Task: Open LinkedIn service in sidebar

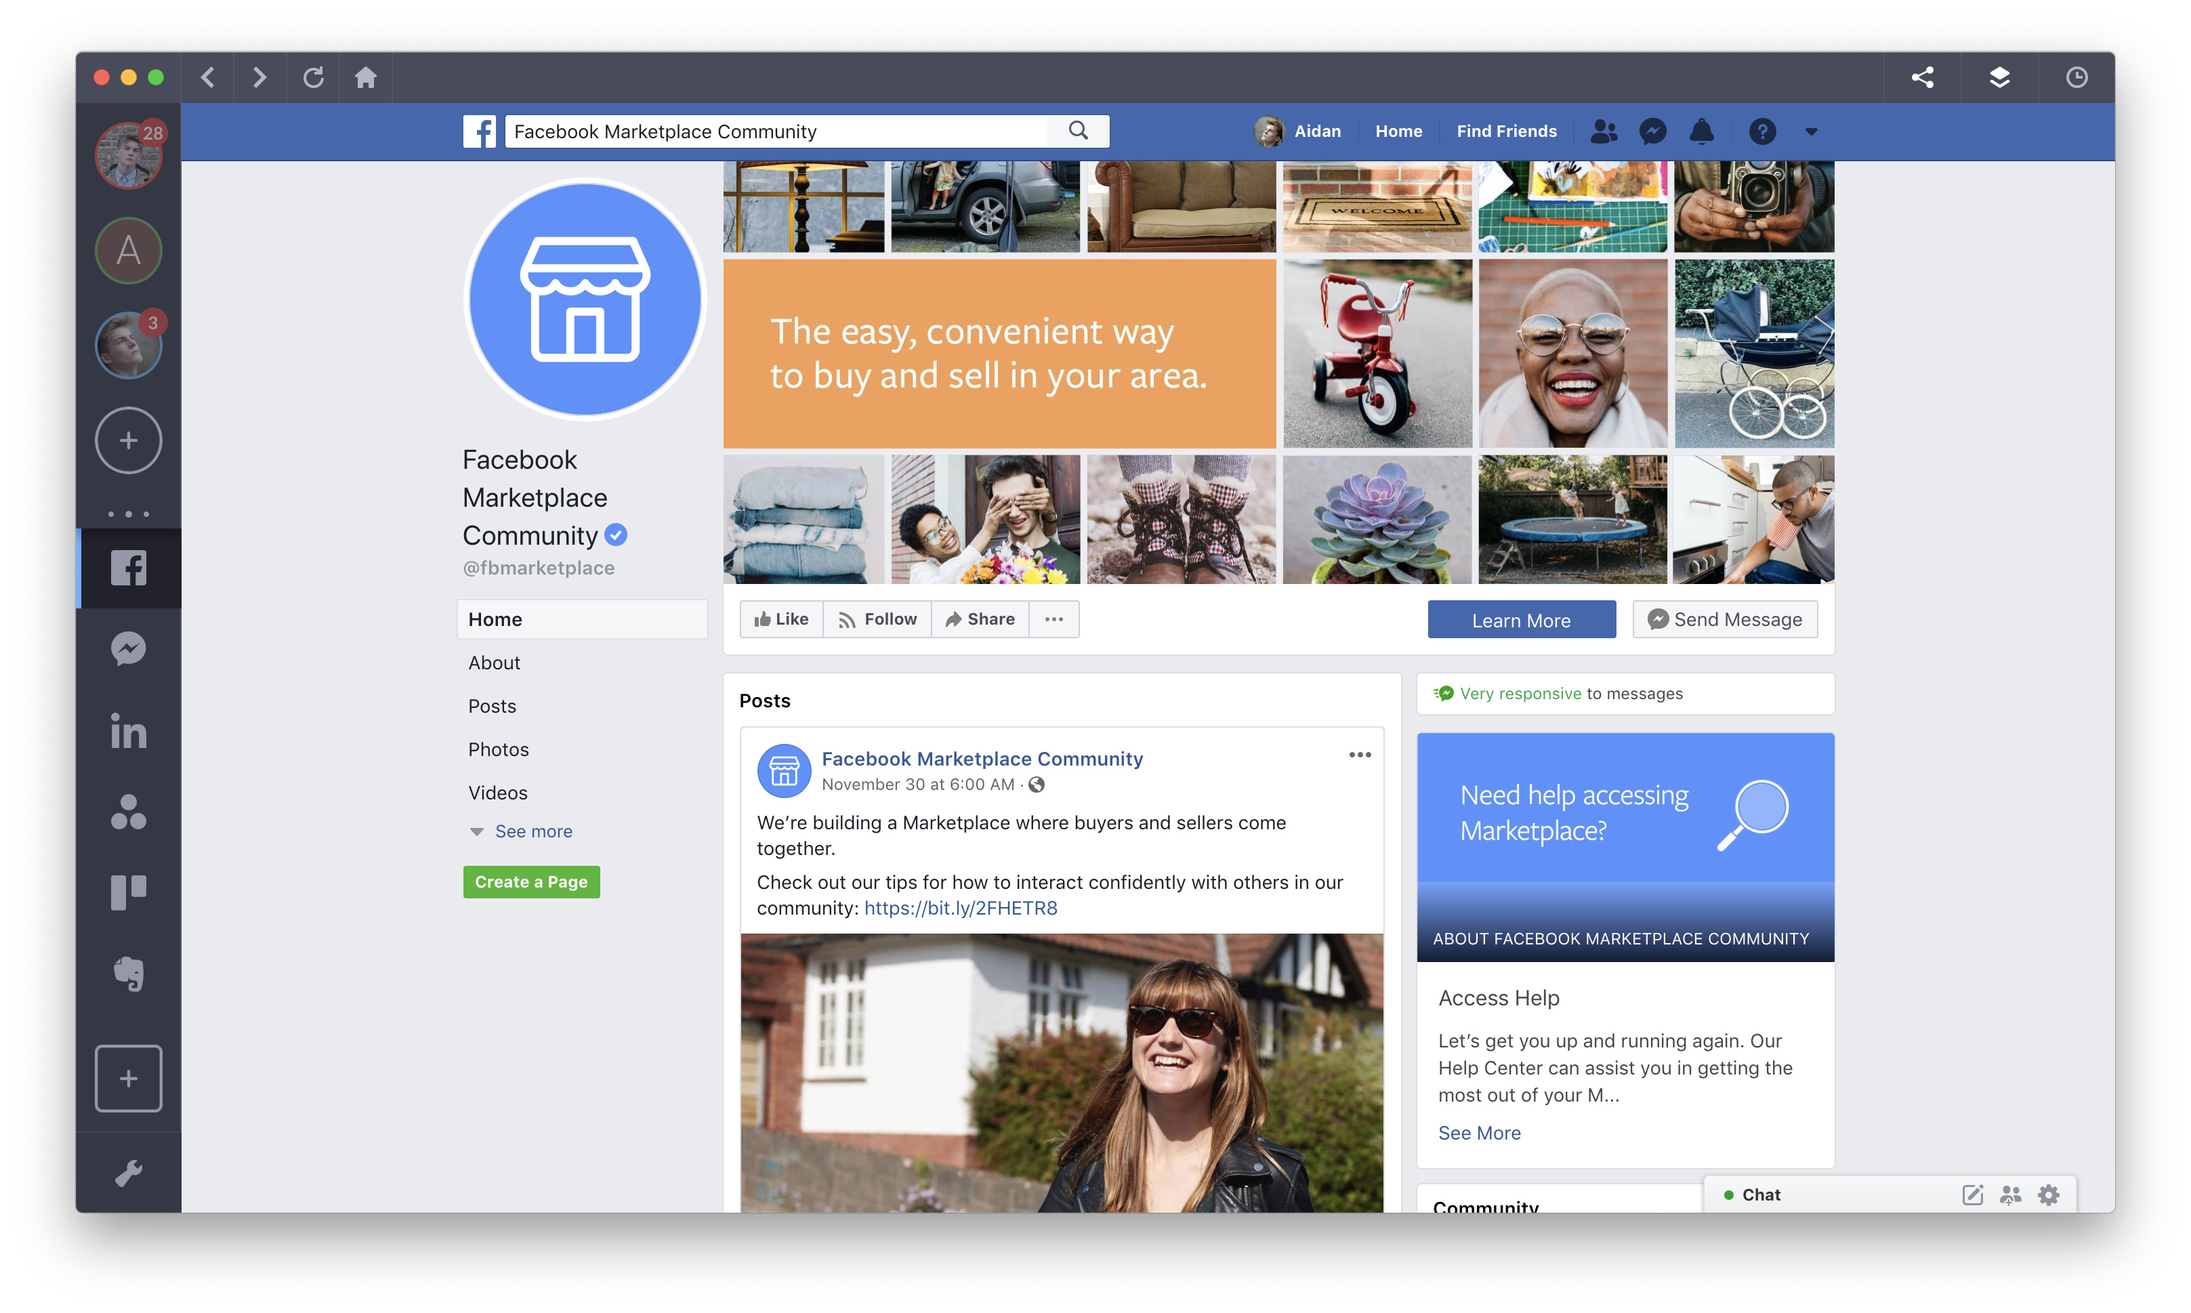Action: coord(129,731)
